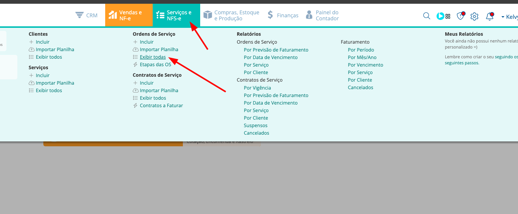The image size is (518, 214).
Task: Click the shield alert icon
Action: [460, 16]
